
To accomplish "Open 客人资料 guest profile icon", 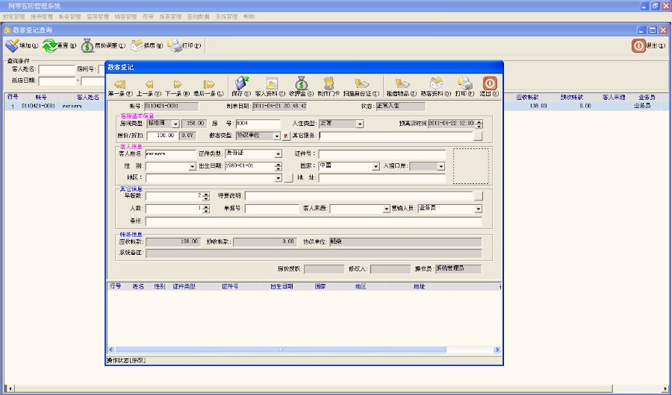I will [272, 84].
